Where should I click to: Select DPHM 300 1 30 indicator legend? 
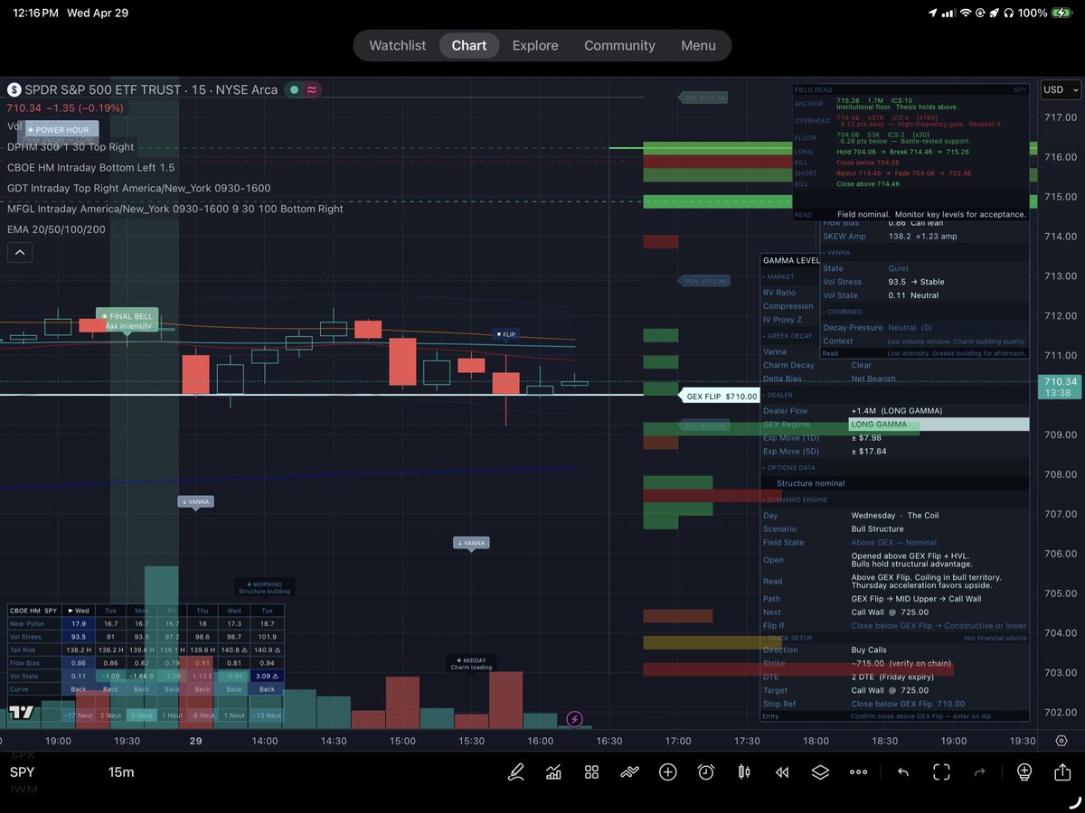coord(71,146)
